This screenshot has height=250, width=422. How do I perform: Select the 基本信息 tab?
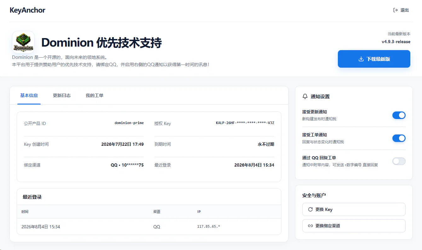click(29, 95)
